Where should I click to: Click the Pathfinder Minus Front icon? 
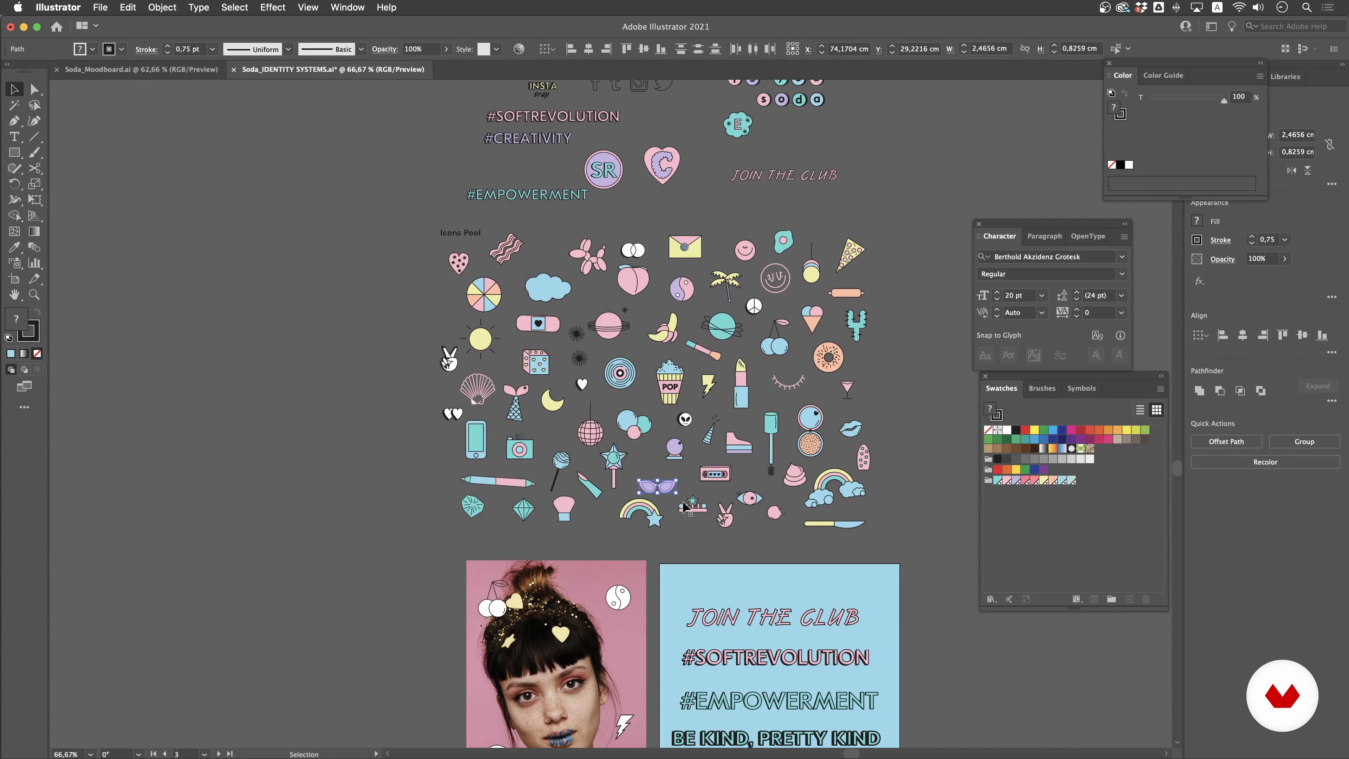1220,391
